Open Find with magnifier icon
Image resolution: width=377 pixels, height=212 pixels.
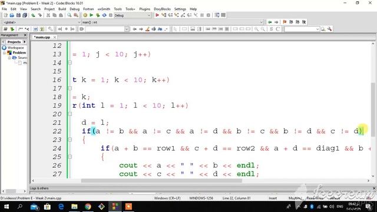70,15
